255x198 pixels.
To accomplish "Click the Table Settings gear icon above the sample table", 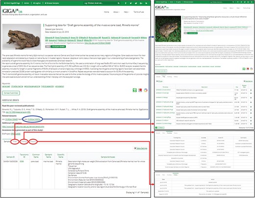I will (x=135, y=148).
